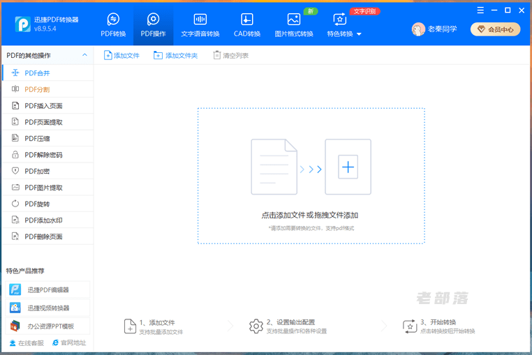
Task: Switch to 文字语音转换 tab
Action: (x=200, y=25)
